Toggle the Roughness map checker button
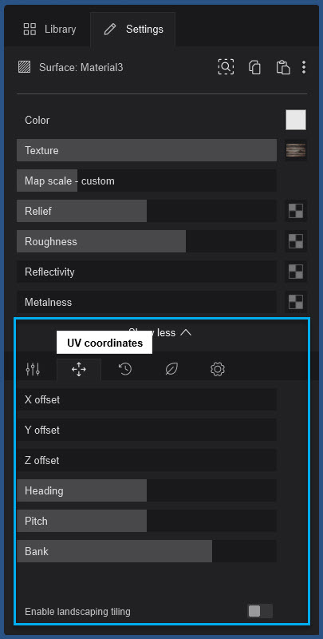 [296, 241]
